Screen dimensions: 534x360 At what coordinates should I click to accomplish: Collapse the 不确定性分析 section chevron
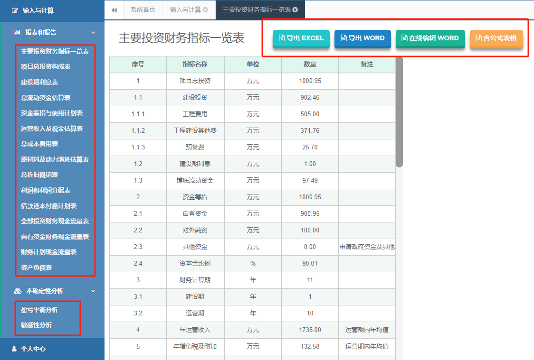(x=93, y=291)
